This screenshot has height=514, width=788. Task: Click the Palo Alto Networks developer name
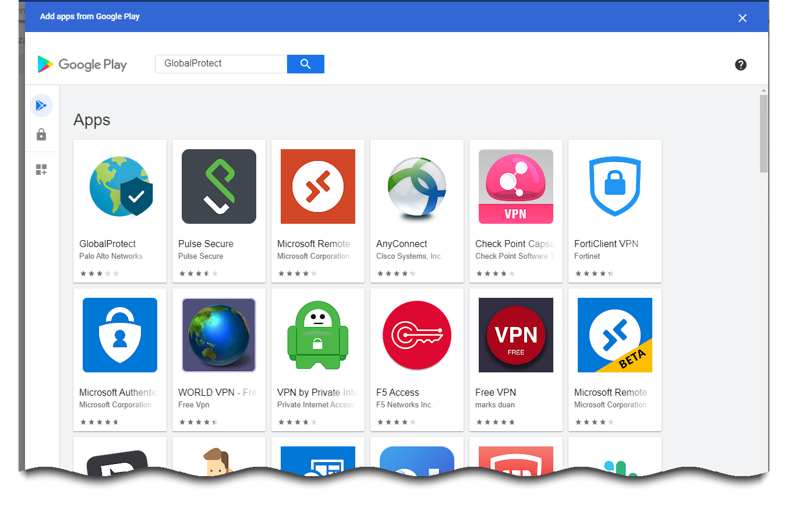111,256
